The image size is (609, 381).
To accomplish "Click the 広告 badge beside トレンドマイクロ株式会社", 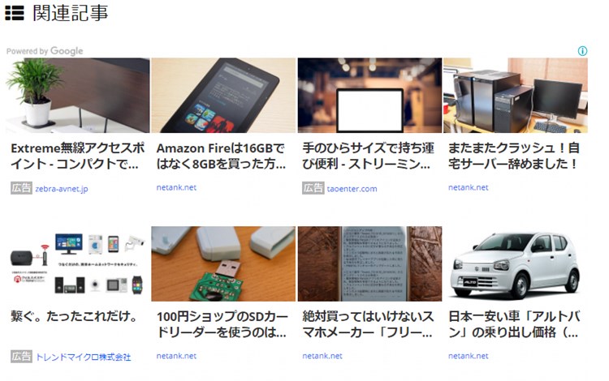I will click(21, 356).
